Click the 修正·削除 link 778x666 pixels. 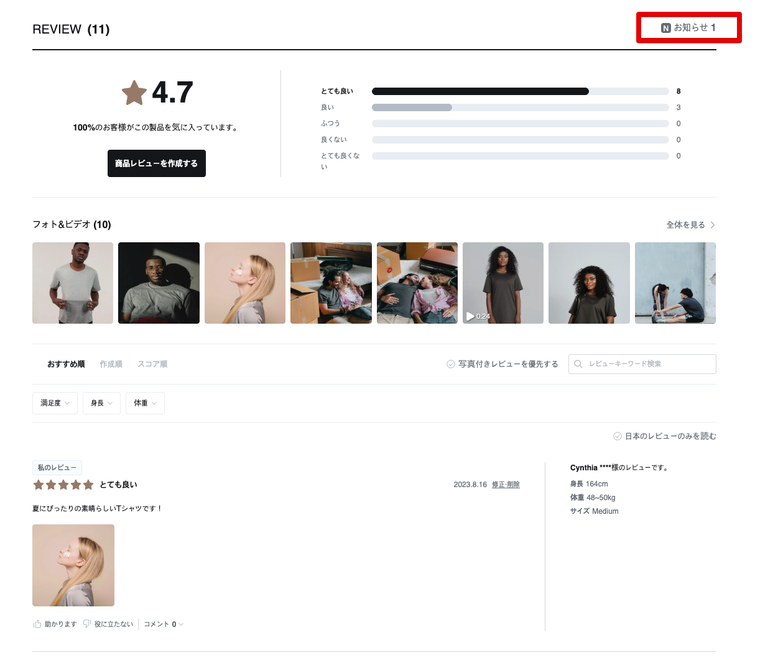point(506,485)
